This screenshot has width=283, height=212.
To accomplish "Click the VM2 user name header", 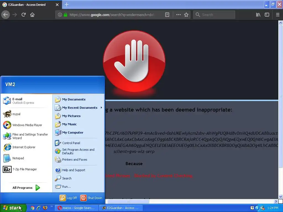I will 10,84.
